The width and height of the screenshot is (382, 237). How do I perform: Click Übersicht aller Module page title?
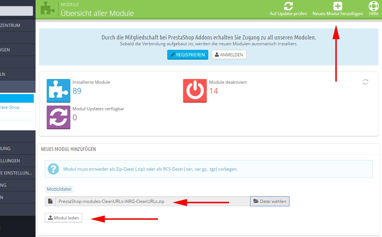click(x=97, y=13)
